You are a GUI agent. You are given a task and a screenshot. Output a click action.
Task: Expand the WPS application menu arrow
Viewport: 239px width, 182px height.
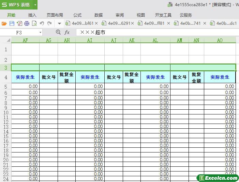35,5
